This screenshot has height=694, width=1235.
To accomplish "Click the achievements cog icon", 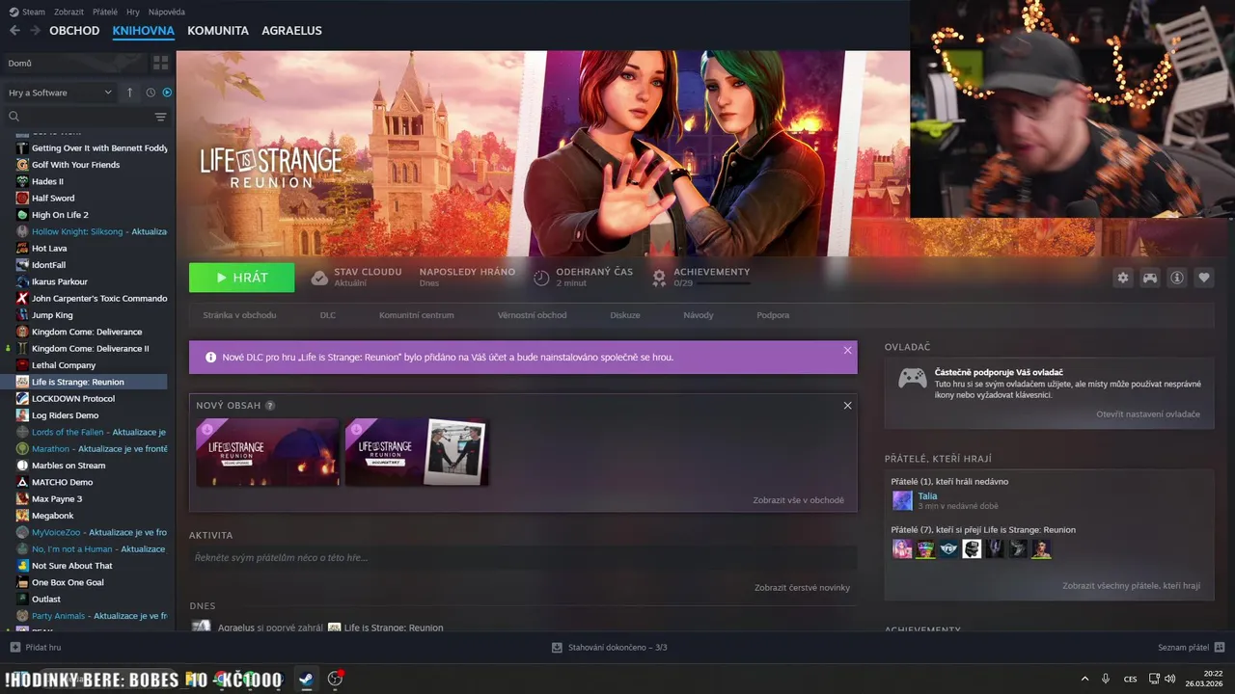I will tap(659, 278).
